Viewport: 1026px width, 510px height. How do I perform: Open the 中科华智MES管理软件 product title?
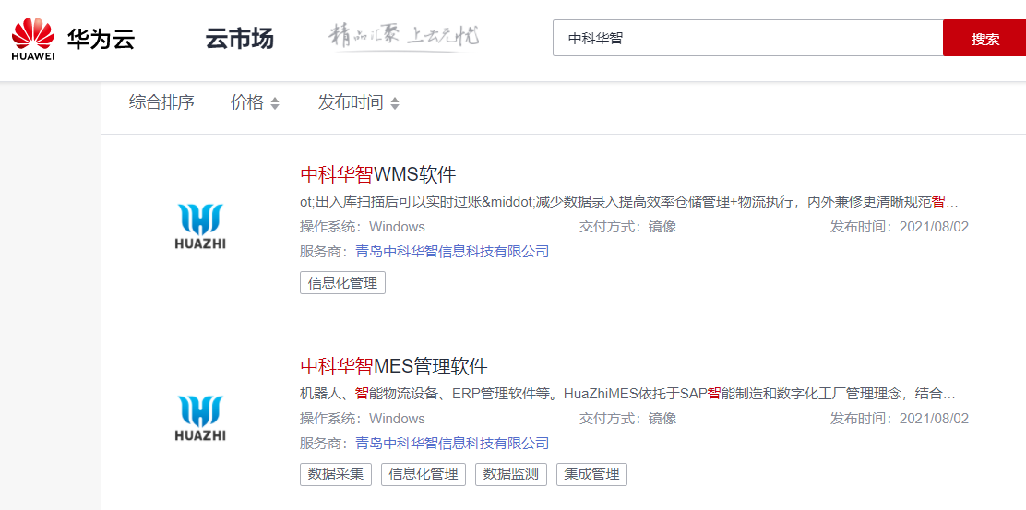[x=394, y=366]
